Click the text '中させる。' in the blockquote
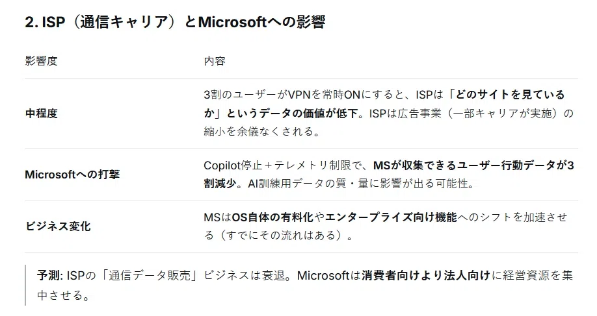Viewport: 597px width, 316px height. [64, 295]
